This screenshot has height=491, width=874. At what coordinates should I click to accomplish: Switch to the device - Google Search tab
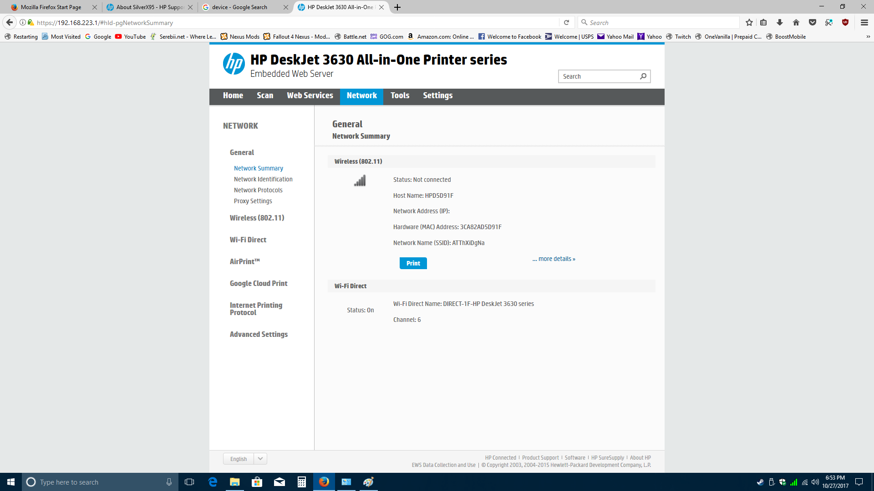pos(240,7)
